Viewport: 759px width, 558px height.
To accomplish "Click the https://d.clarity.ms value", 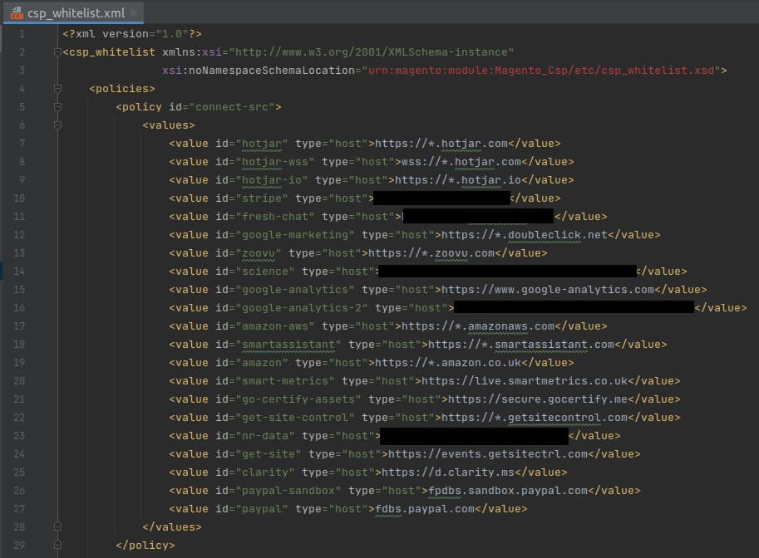I will 448,472.
